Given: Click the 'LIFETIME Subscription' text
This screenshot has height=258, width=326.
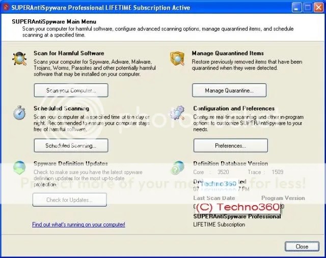Looking at the screenshot, I should pos(219,224).
